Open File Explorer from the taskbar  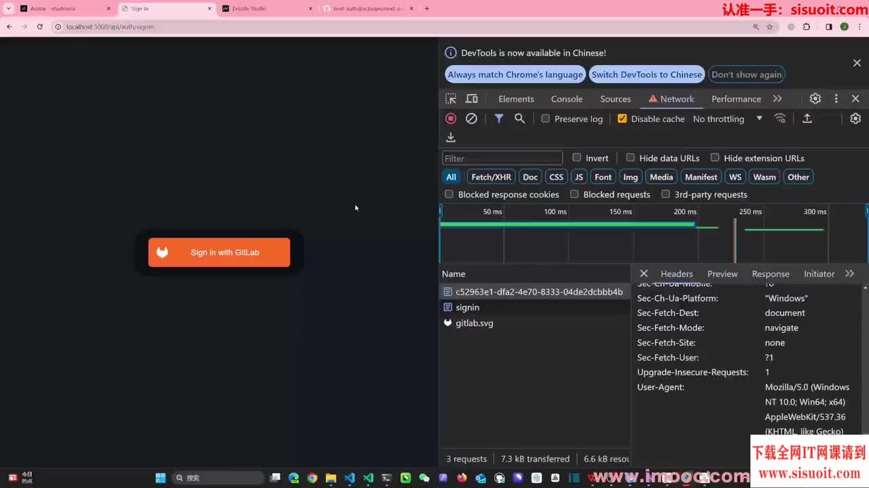point(331,478)
